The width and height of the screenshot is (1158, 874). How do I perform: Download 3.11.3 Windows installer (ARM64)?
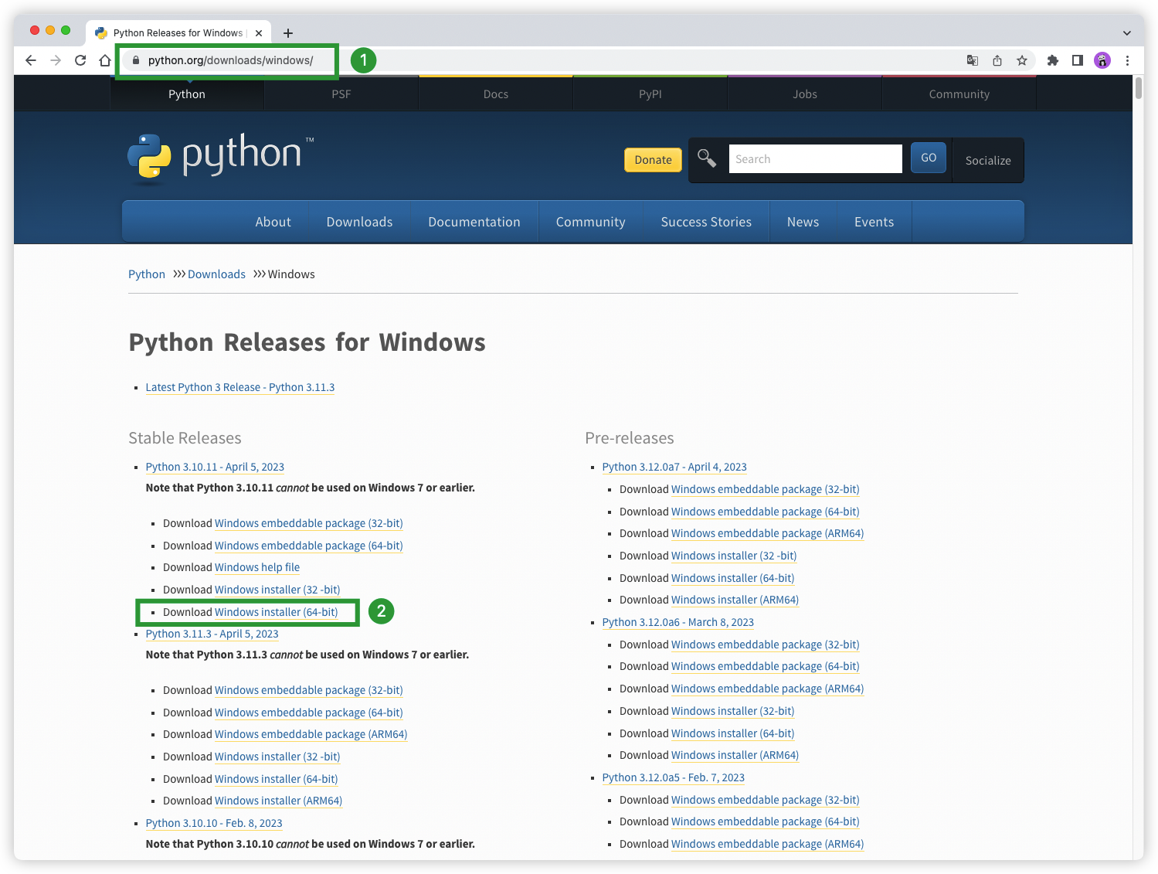tap(278, 801)
